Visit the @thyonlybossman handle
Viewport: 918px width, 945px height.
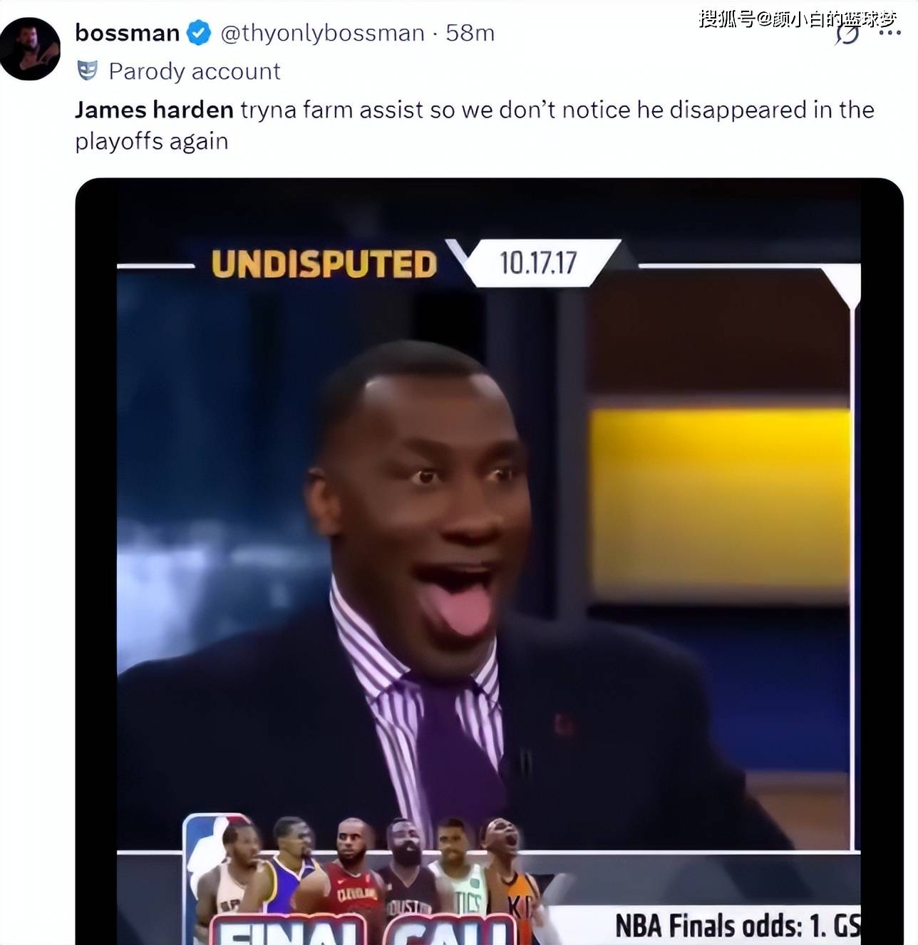[322, 33]
